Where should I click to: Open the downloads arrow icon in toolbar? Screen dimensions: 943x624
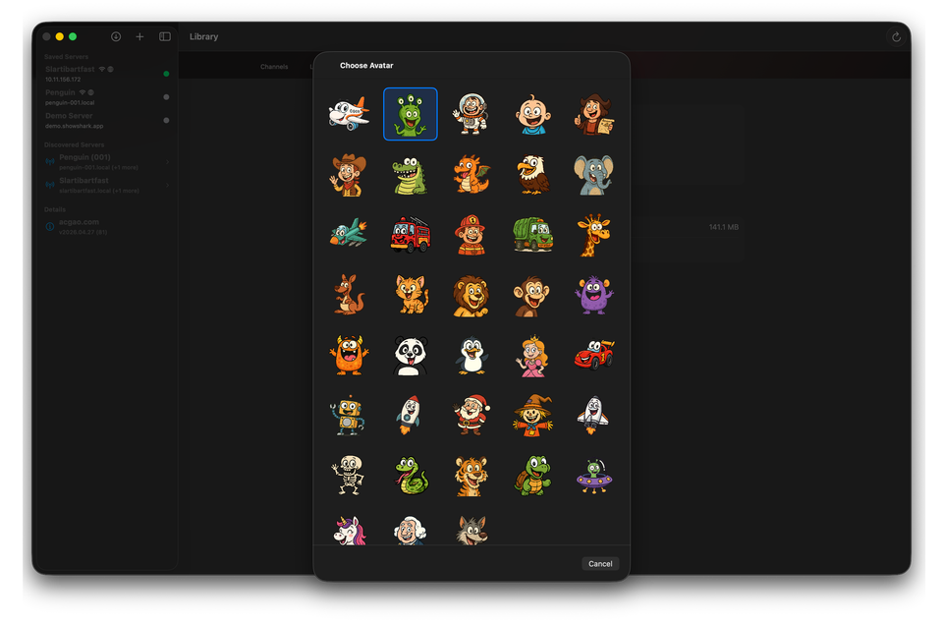pyautogui.click(x=115, y=36)
